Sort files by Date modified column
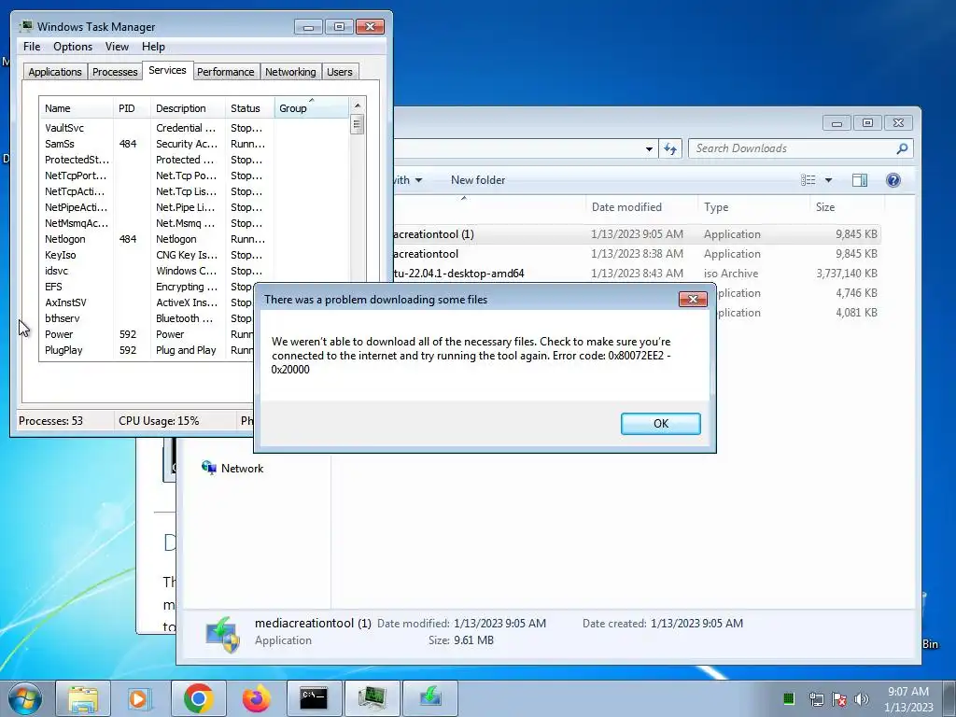This screenshot has height=717, width=956. 640,207
